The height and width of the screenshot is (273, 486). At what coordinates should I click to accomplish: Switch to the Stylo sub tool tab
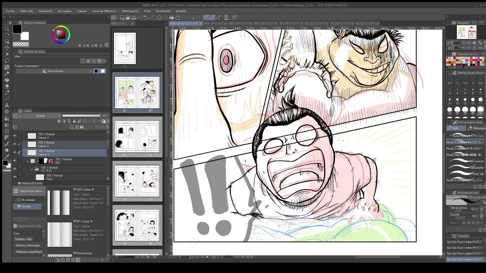coord(456,128)
